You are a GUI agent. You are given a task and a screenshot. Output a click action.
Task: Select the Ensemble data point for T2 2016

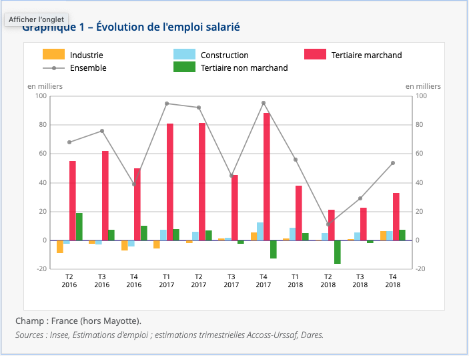click(69, 142)
